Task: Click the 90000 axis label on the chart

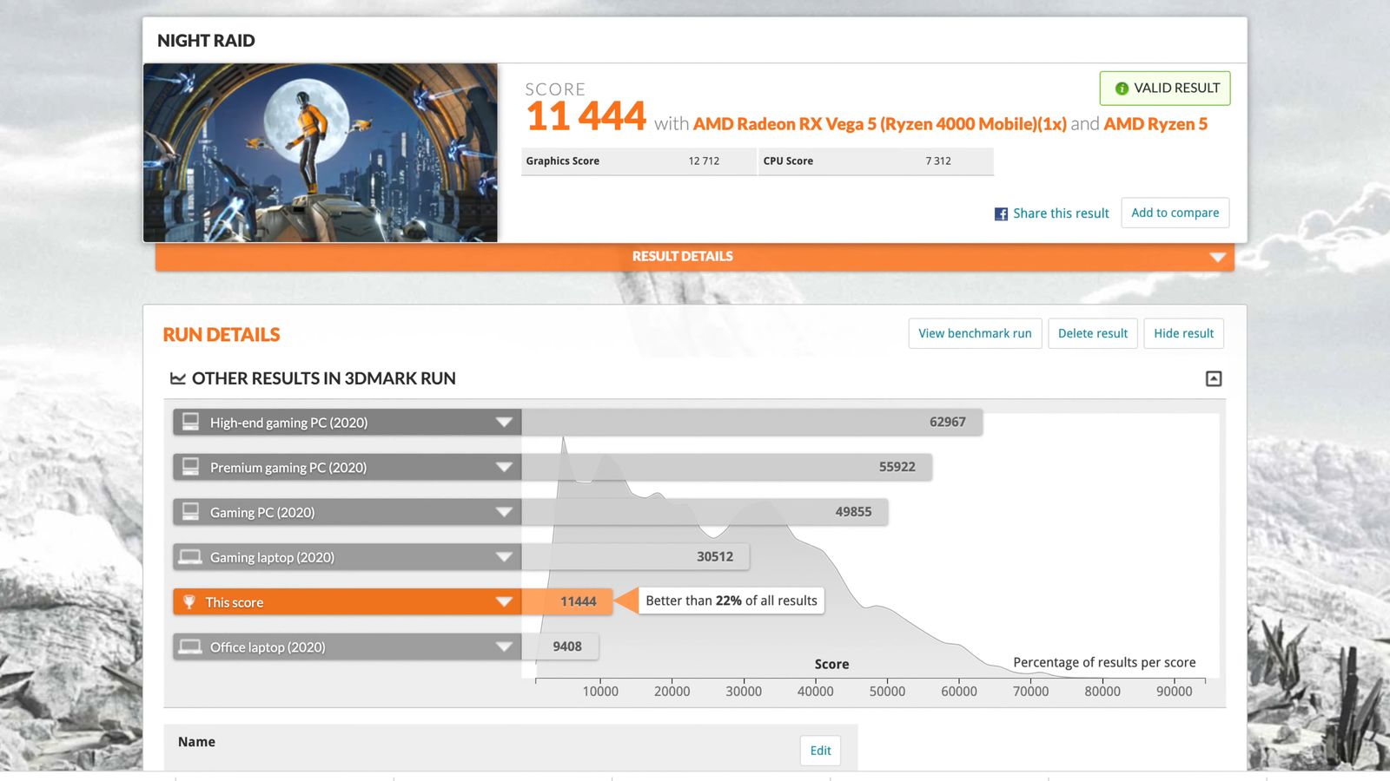Action: coord(1174,692)
